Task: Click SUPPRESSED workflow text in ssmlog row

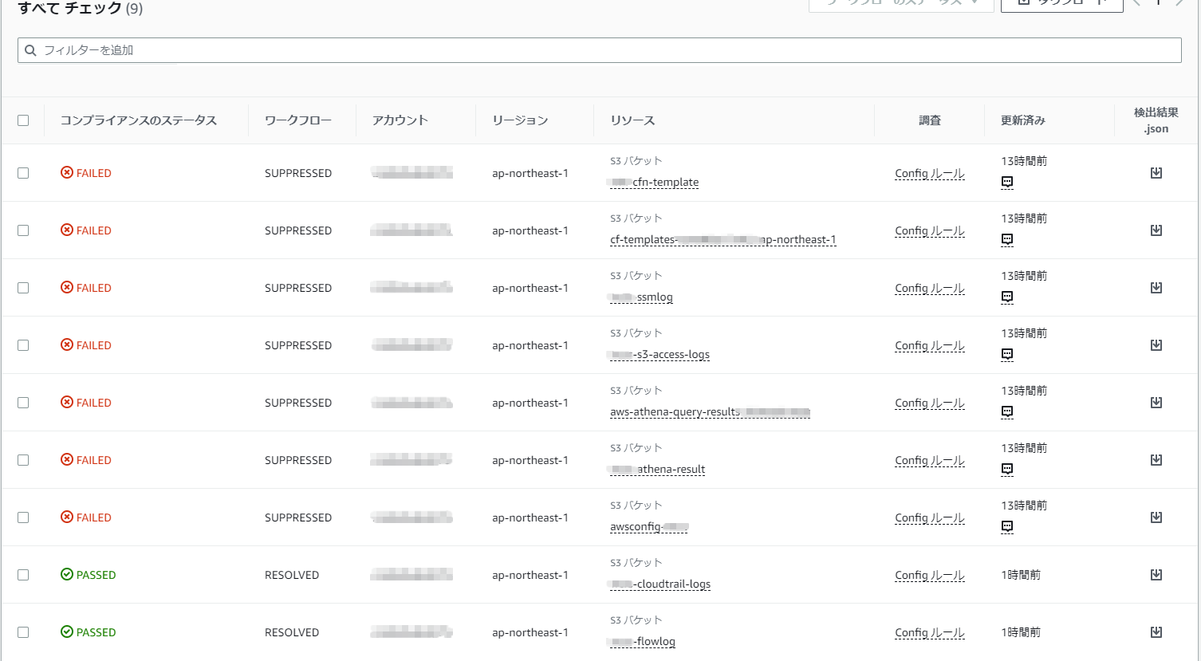Action: click(x=298, y=288)
